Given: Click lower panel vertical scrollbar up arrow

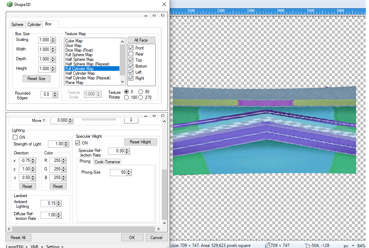Looking at the screenshot, I should click(164, 122).
